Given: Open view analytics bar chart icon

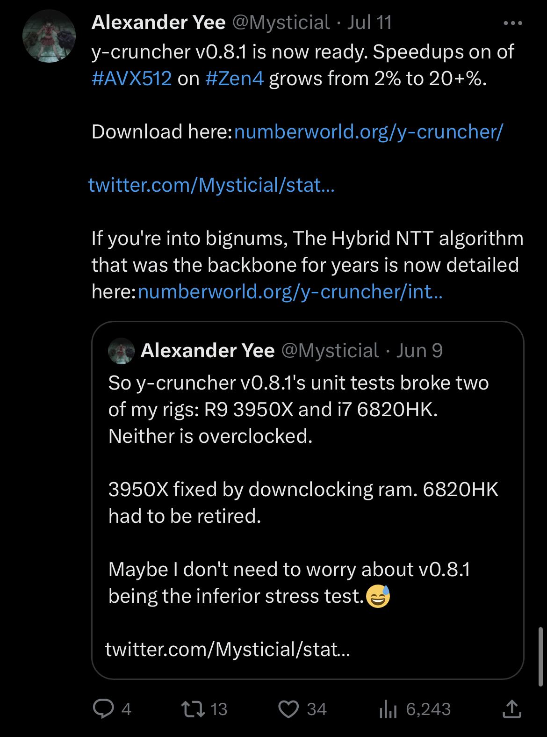Looking at the screenshot, I should [x=388, y=709].
